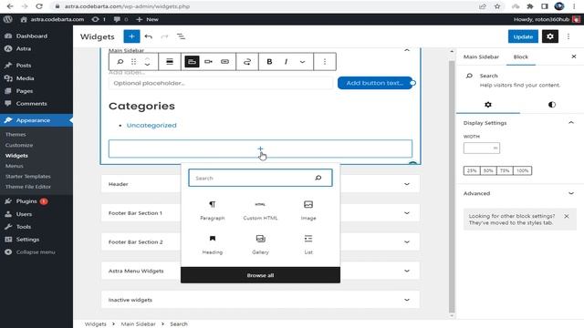Expand the Astra Menu Widgets area
This screenshot has height=328, width=584.
260,271
